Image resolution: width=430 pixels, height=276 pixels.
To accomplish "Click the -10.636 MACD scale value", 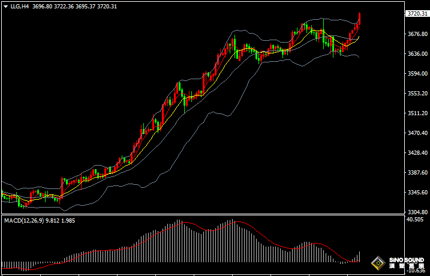I will coord(416,271).
